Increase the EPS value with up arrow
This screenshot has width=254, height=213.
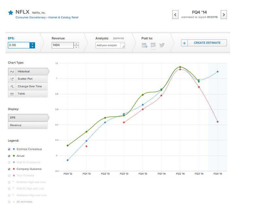(32, 44)
